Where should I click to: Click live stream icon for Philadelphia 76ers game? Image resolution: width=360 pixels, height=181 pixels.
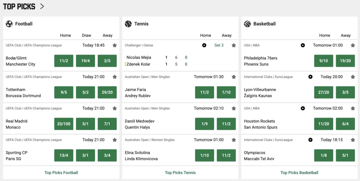pos(303,45)
